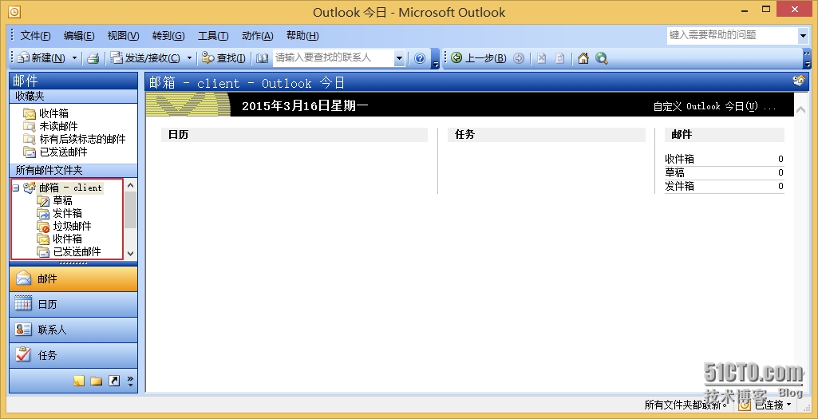Open Drafts (草稿) link in mail summary

point(674,172)
